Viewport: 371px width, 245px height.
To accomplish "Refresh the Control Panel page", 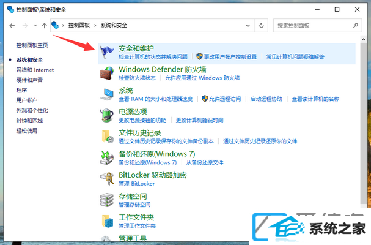I will pos(261,25).
